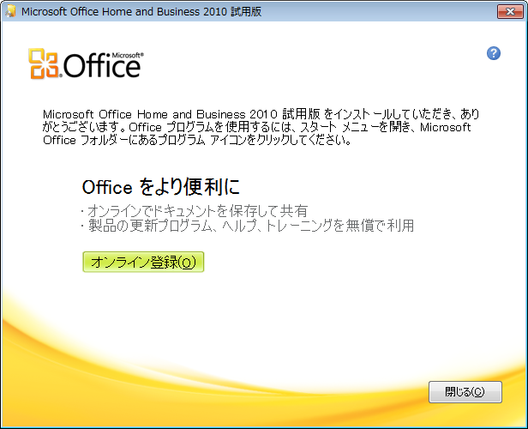
Task: Click the bullet 'オンラインでドキュメントを保存して共有'
Action: pyautogui.click(x=195, y=211)
